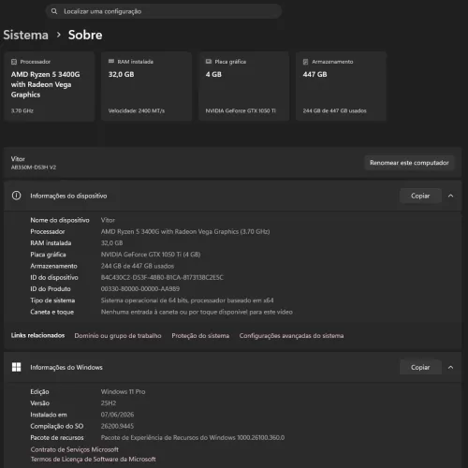Screen dimensions: 468x468
Task: Open 'Domínio ou grupo de trabalho' link
Action: 118,336
